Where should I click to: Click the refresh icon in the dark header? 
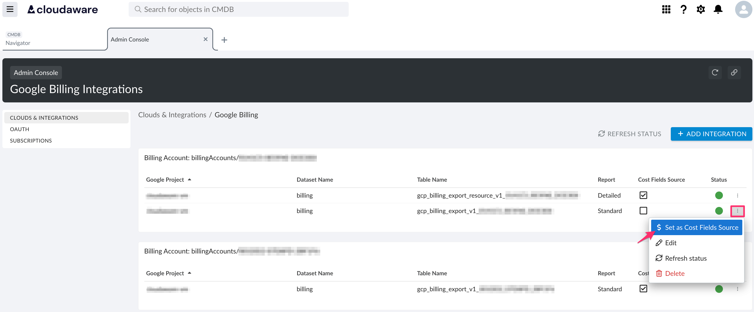point(715,72)
